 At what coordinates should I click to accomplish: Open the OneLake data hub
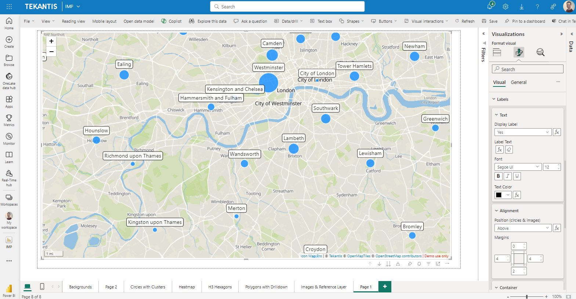pos(9,80)
